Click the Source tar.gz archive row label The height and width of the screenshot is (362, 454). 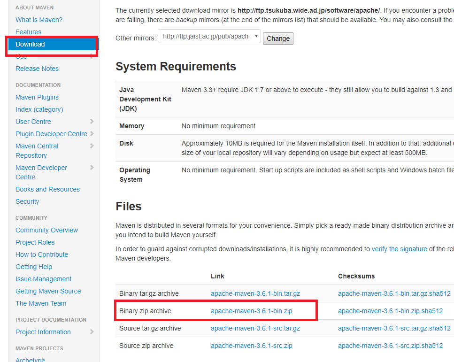[x=150, y=328]
